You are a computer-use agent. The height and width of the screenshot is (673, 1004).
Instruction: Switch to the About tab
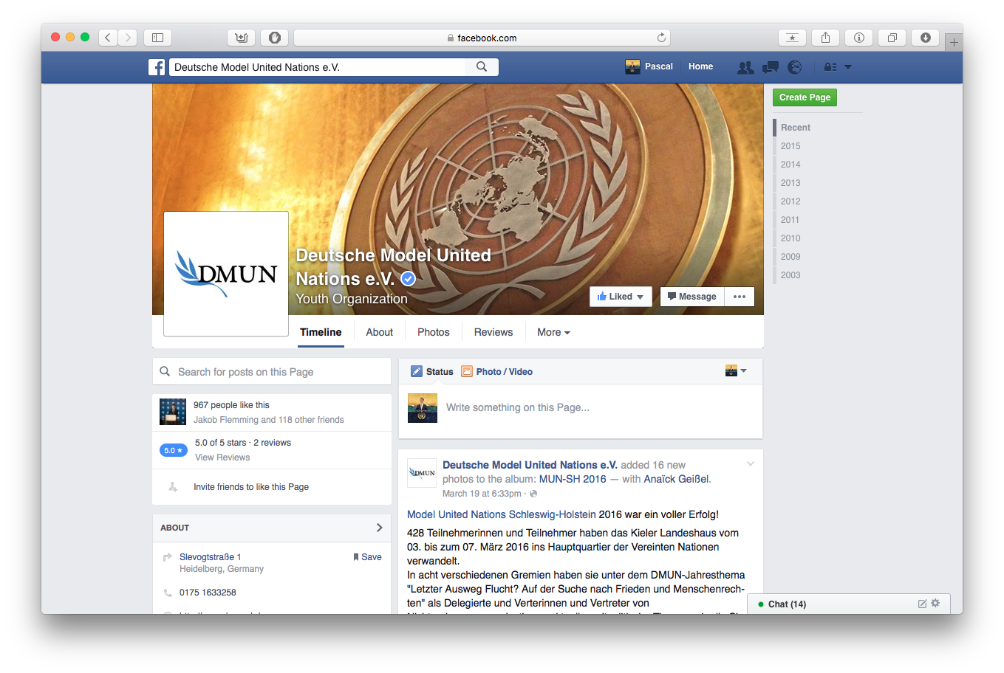pos(380,332)
